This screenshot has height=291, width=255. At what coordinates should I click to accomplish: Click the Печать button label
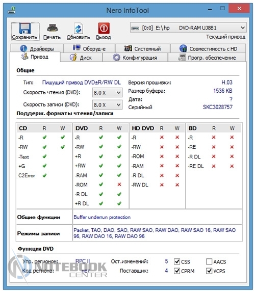(52, 37)
